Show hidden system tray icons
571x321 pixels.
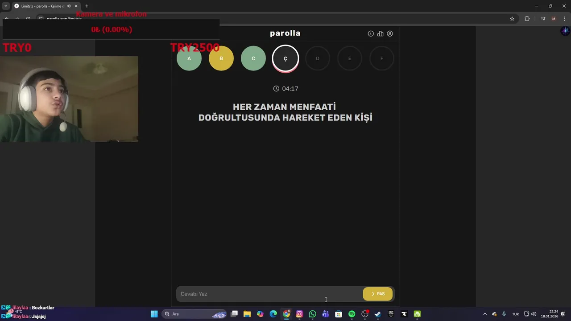coord(485,314)
